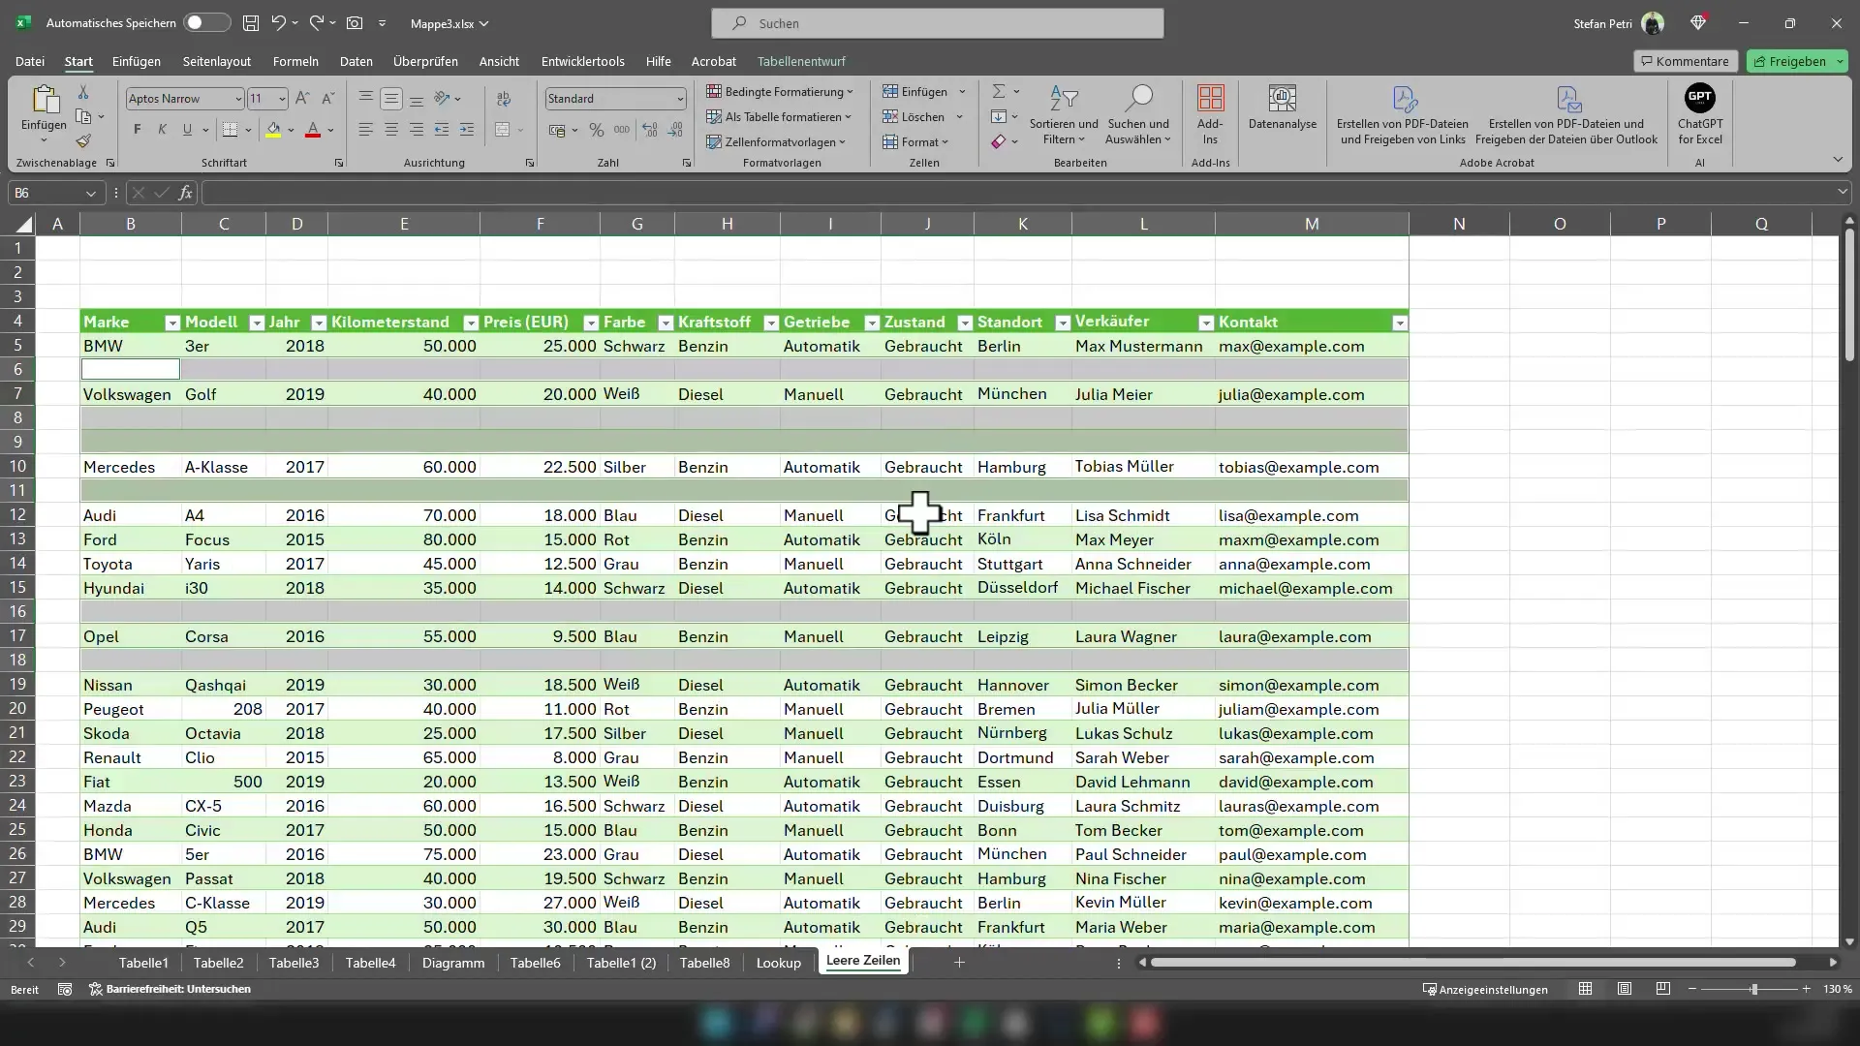Click the Decrease Font Size icon

point(327,98)
